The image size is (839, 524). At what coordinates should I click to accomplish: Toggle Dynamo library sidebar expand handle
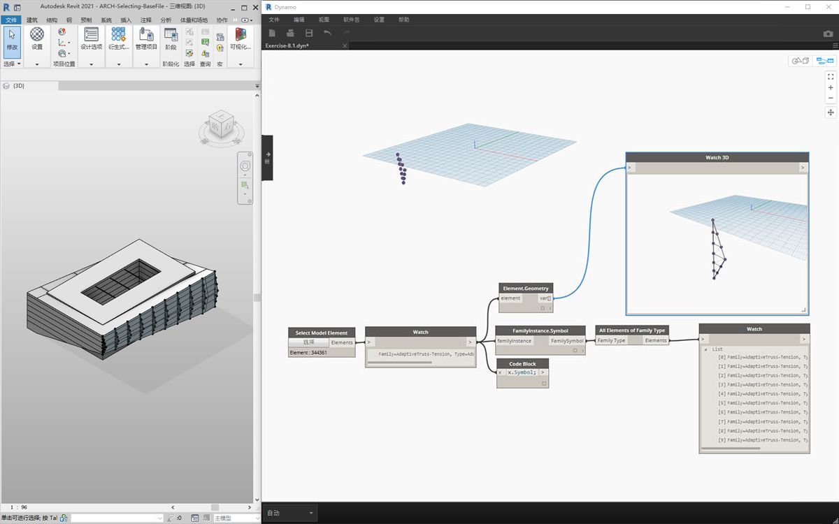click(x=267, y=157)
